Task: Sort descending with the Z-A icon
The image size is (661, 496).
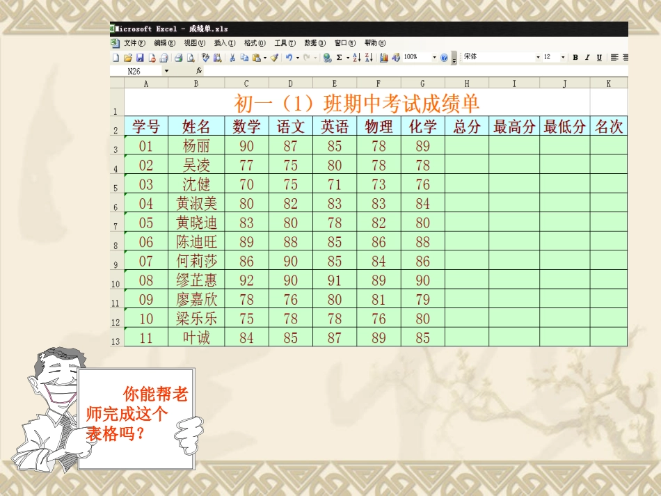Action: (x=369, y=58)
